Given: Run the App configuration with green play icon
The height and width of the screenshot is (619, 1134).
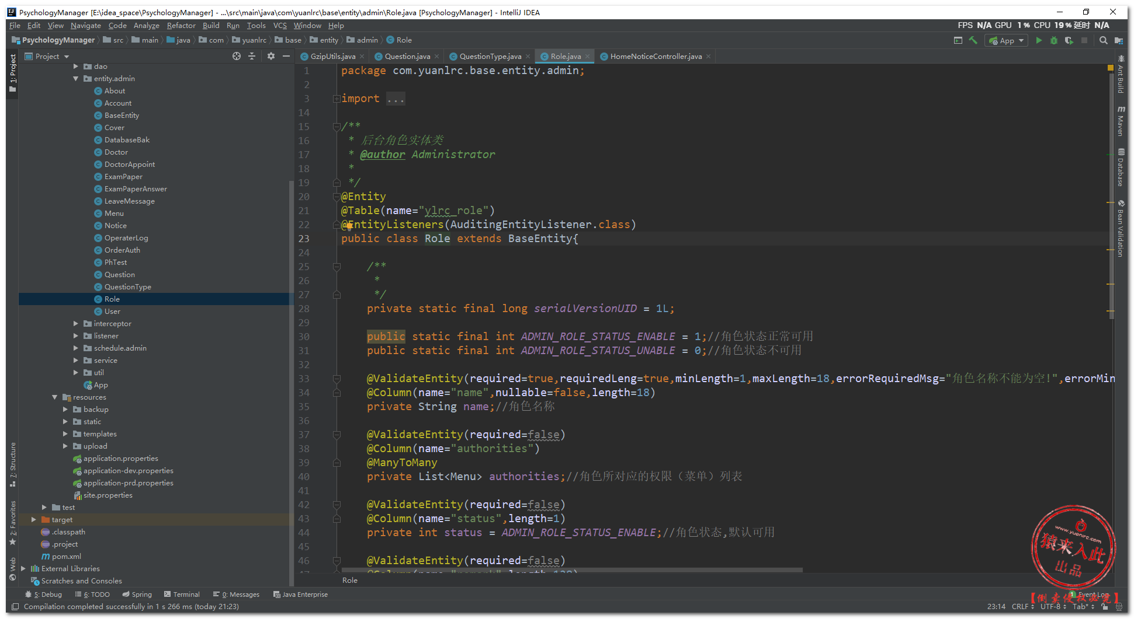Looking at the screenshot, I should pyautogui.click(x=1039, y=40).
